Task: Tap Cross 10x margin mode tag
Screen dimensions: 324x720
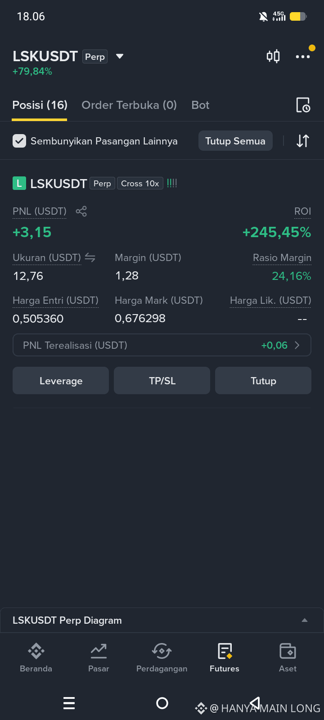Action: coord(140,184)
